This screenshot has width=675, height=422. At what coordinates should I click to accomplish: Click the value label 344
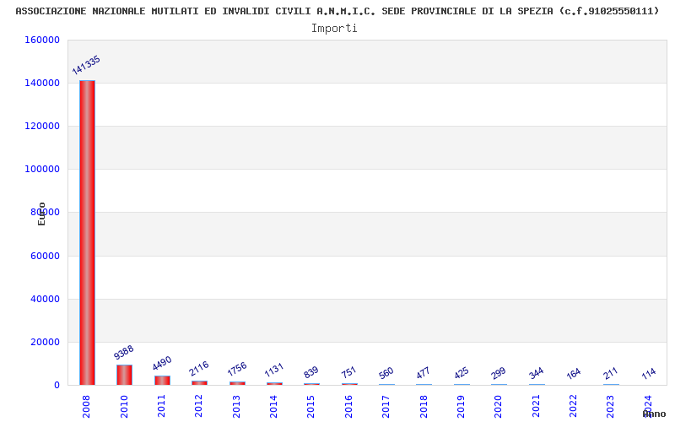[537, 373]
